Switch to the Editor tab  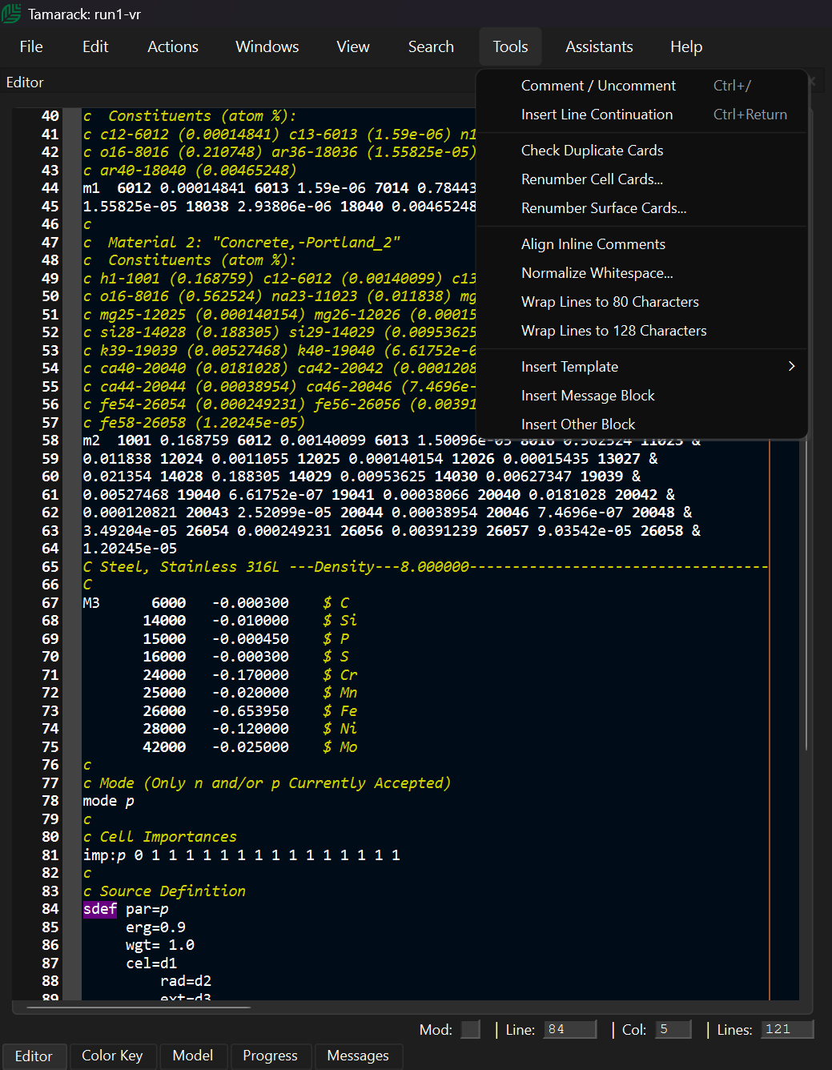[34, 1056]
